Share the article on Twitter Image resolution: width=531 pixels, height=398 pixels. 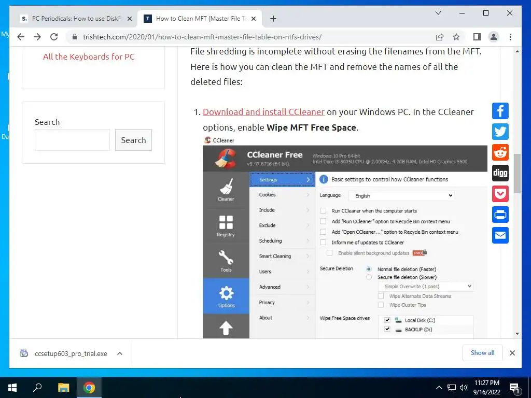(x=500, y=132)
